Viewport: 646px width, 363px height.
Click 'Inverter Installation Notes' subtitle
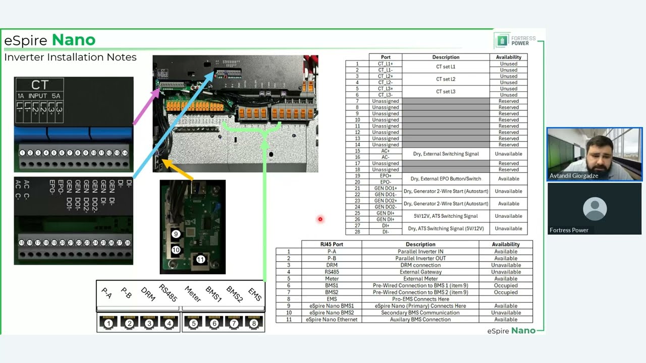(71, 57)
